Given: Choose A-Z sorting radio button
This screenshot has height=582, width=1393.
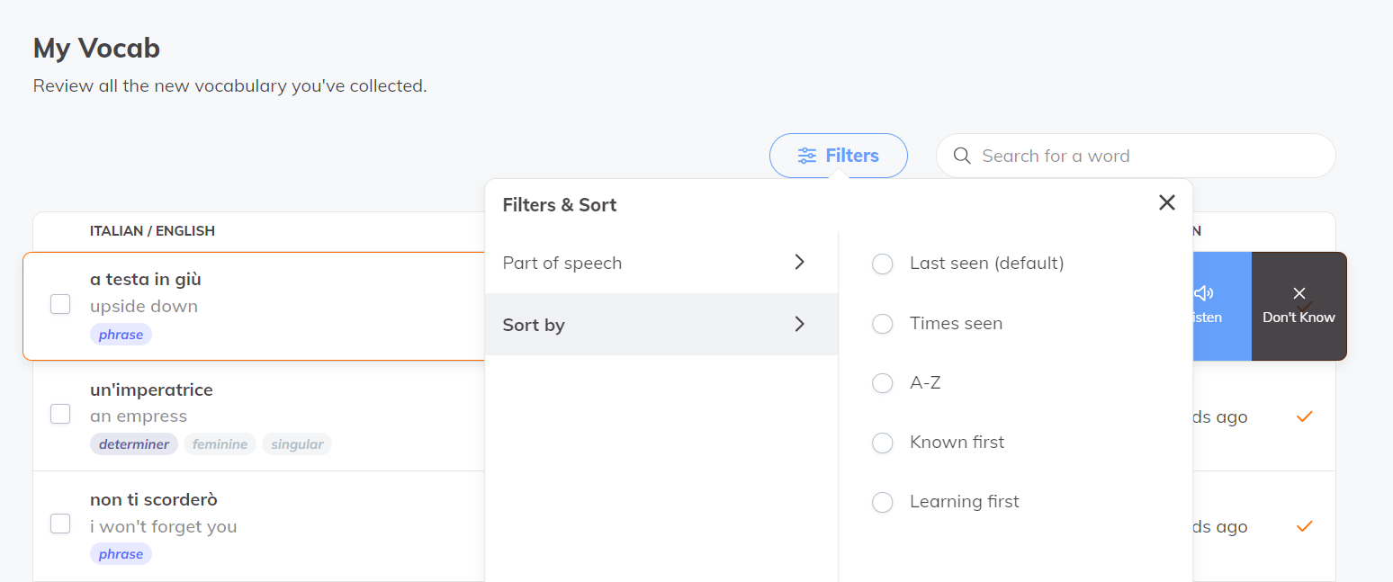Looking at the screenshot, I should point(883,383).
